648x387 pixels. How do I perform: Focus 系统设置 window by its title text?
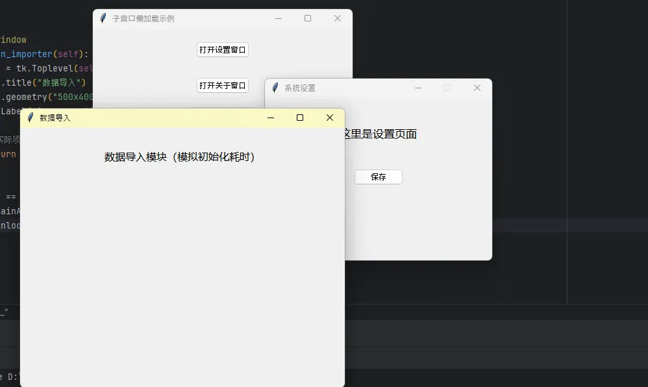(x=300, y=88)
